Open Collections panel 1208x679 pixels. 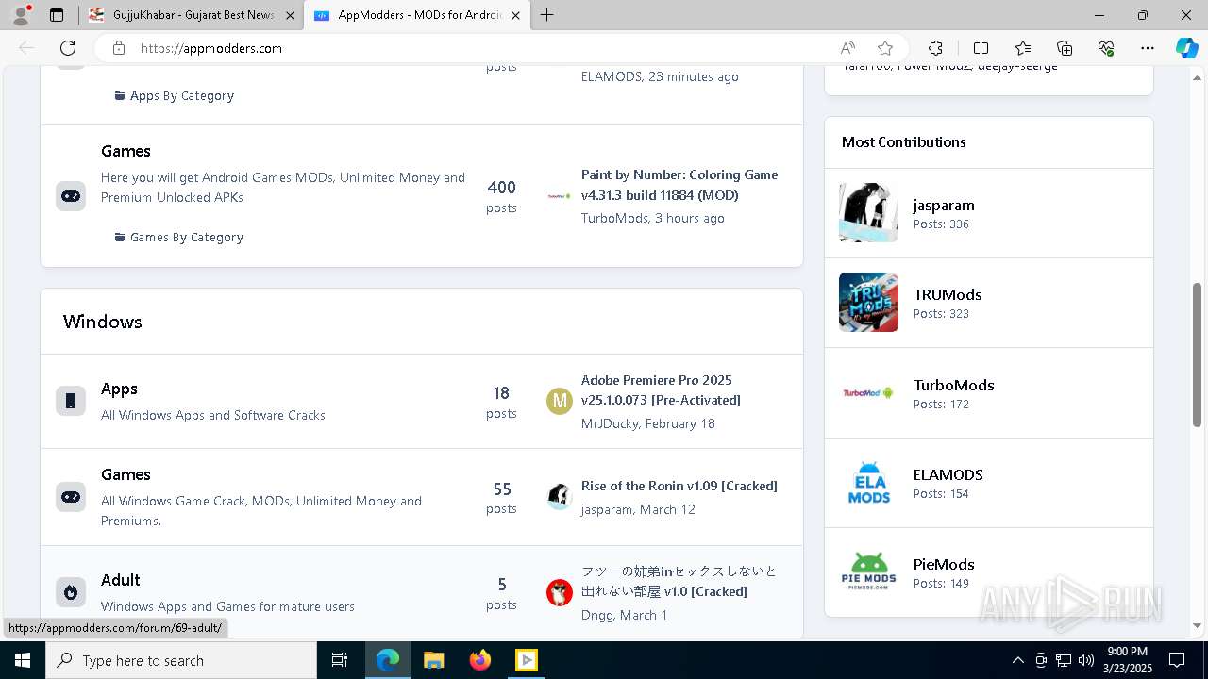tap(1065, 48)
